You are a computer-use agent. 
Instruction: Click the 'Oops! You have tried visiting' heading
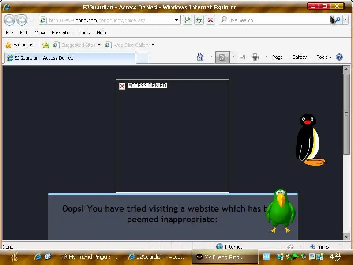165,208
